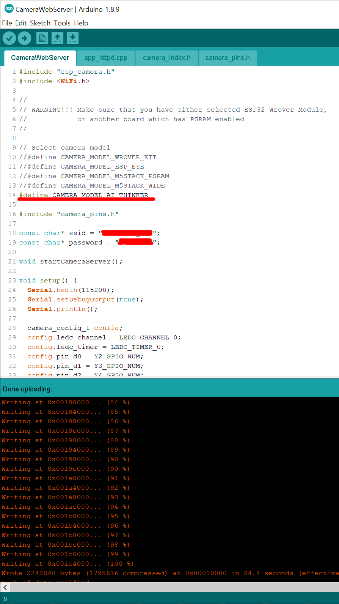The width and height of the screenshot is (339, 604).
Task: Click the 'void startCameraServer();' line
Action: [x=71, y=262]
